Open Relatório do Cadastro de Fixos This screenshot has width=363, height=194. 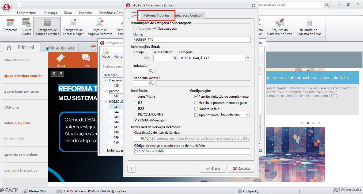click(x=309, y=26)
